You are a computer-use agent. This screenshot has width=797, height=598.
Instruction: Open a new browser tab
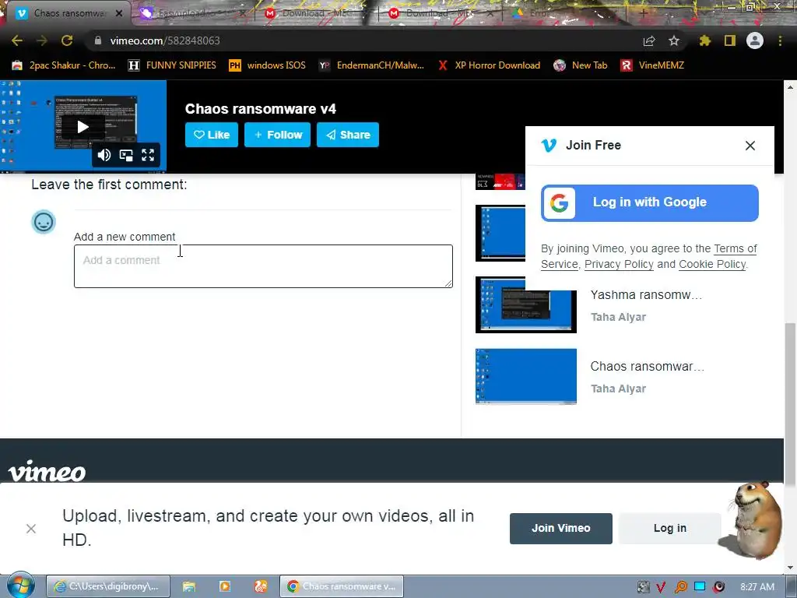[x=643, y=13]
